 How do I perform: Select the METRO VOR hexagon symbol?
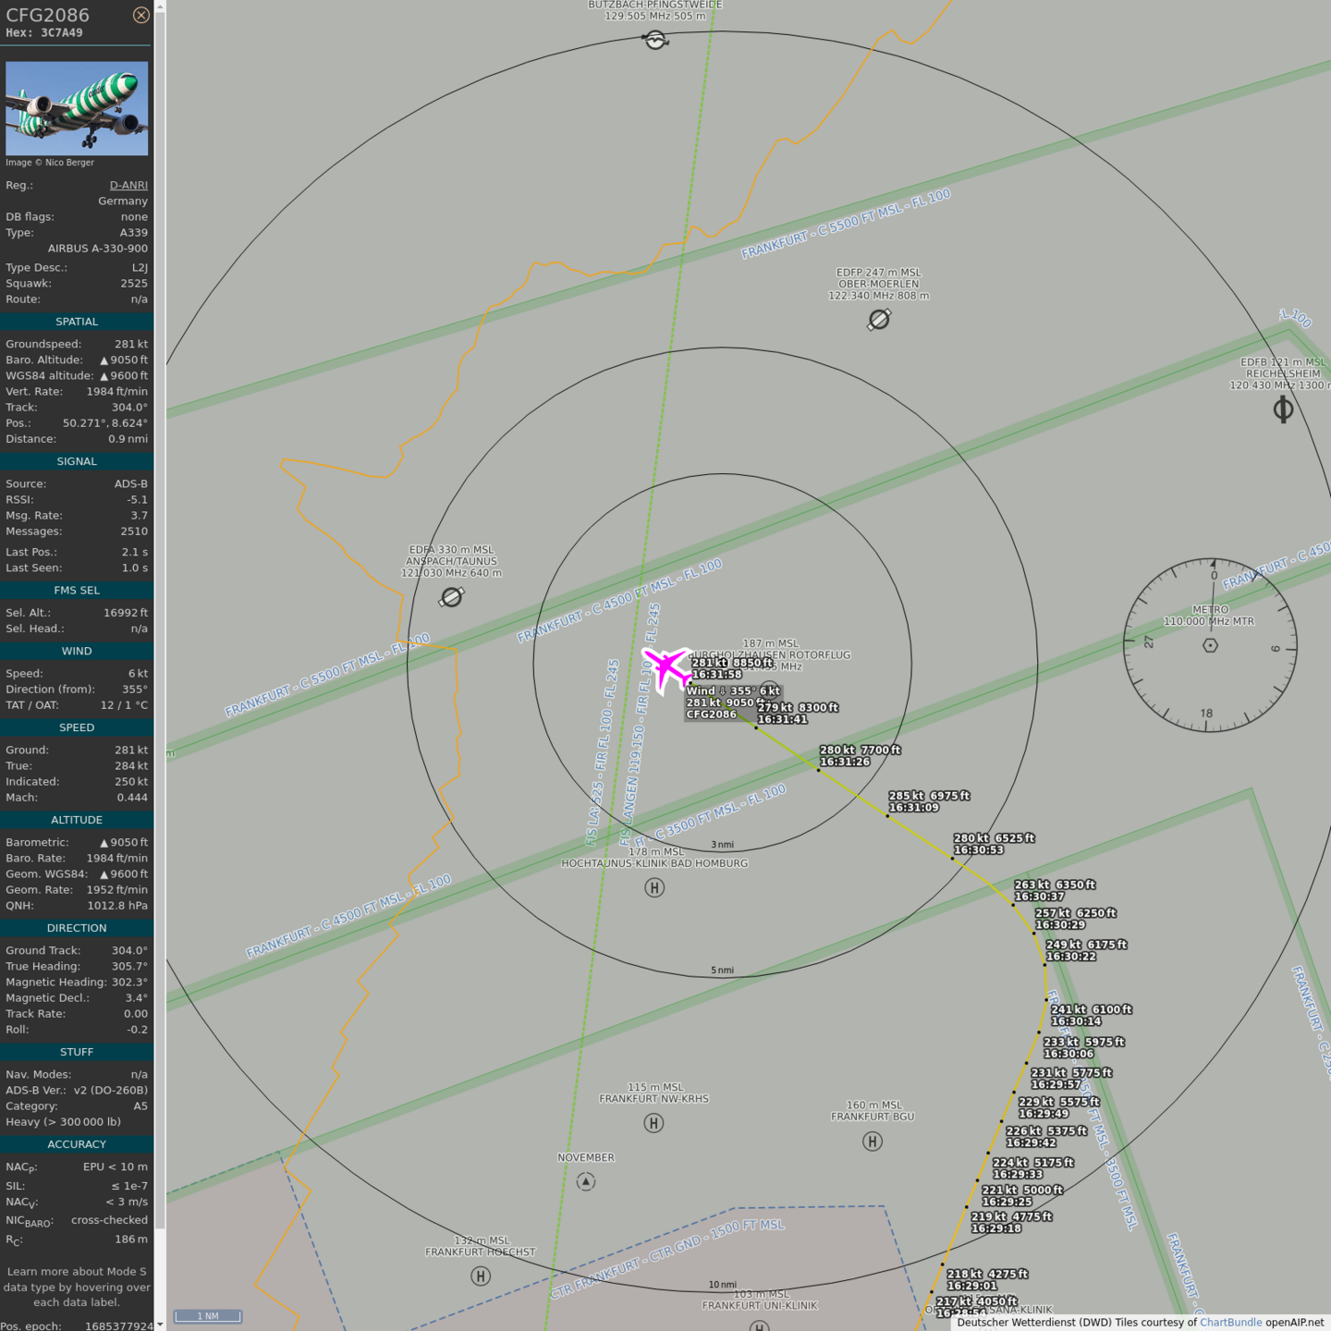[x=1210, y=645]
